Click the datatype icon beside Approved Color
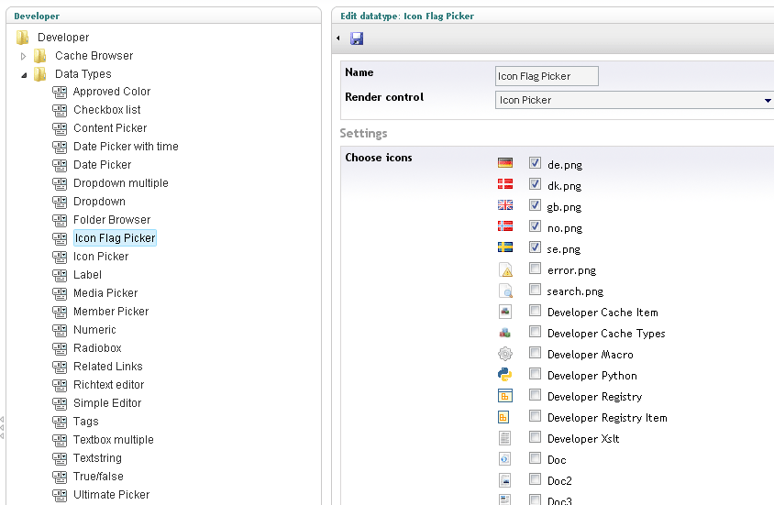 point(60,93)
